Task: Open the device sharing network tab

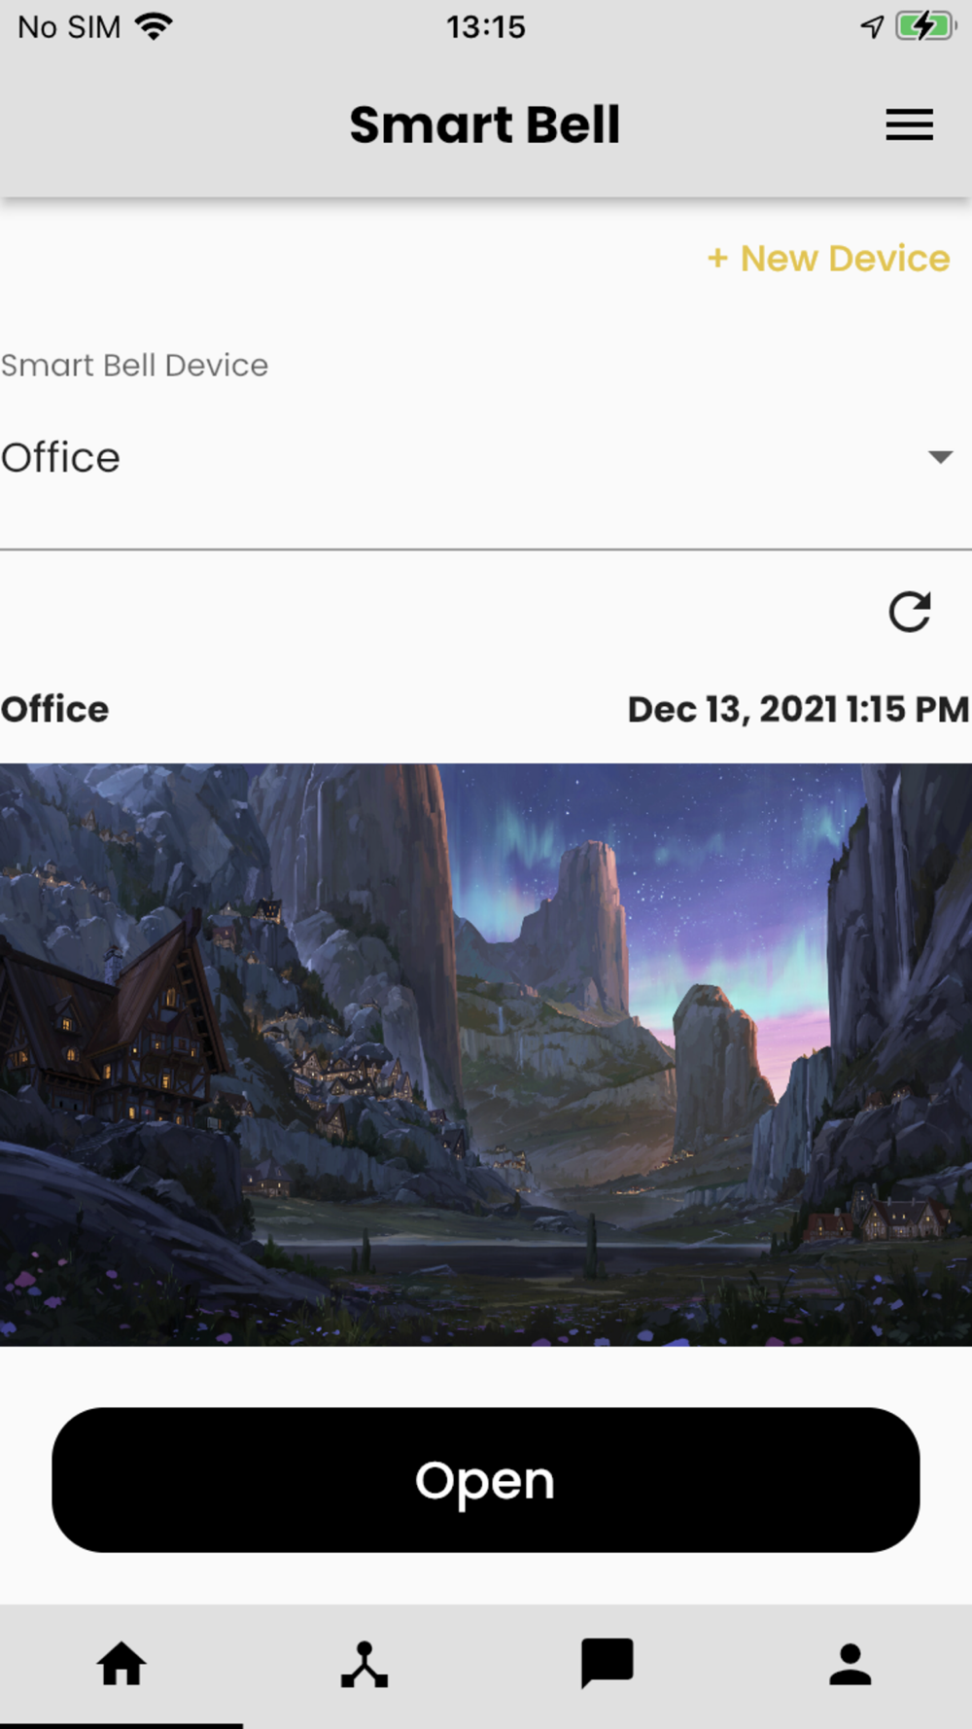Action: [364, 1664]
